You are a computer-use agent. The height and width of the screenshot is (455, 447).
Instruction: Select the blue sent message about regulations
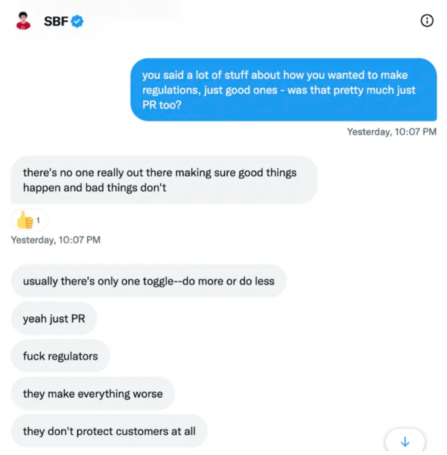283,89
